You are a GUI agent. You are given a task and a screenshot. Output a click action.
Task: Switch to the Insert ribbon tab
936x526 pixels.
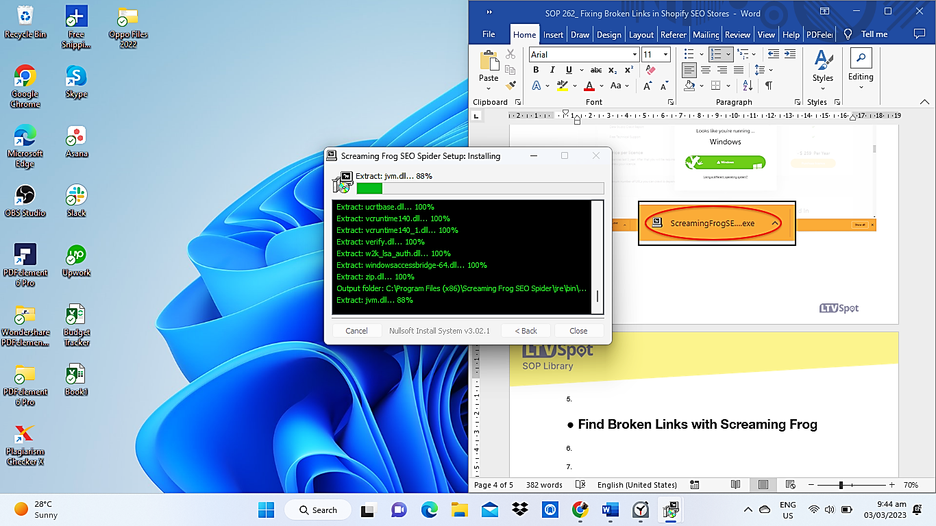tap(553, 34)
